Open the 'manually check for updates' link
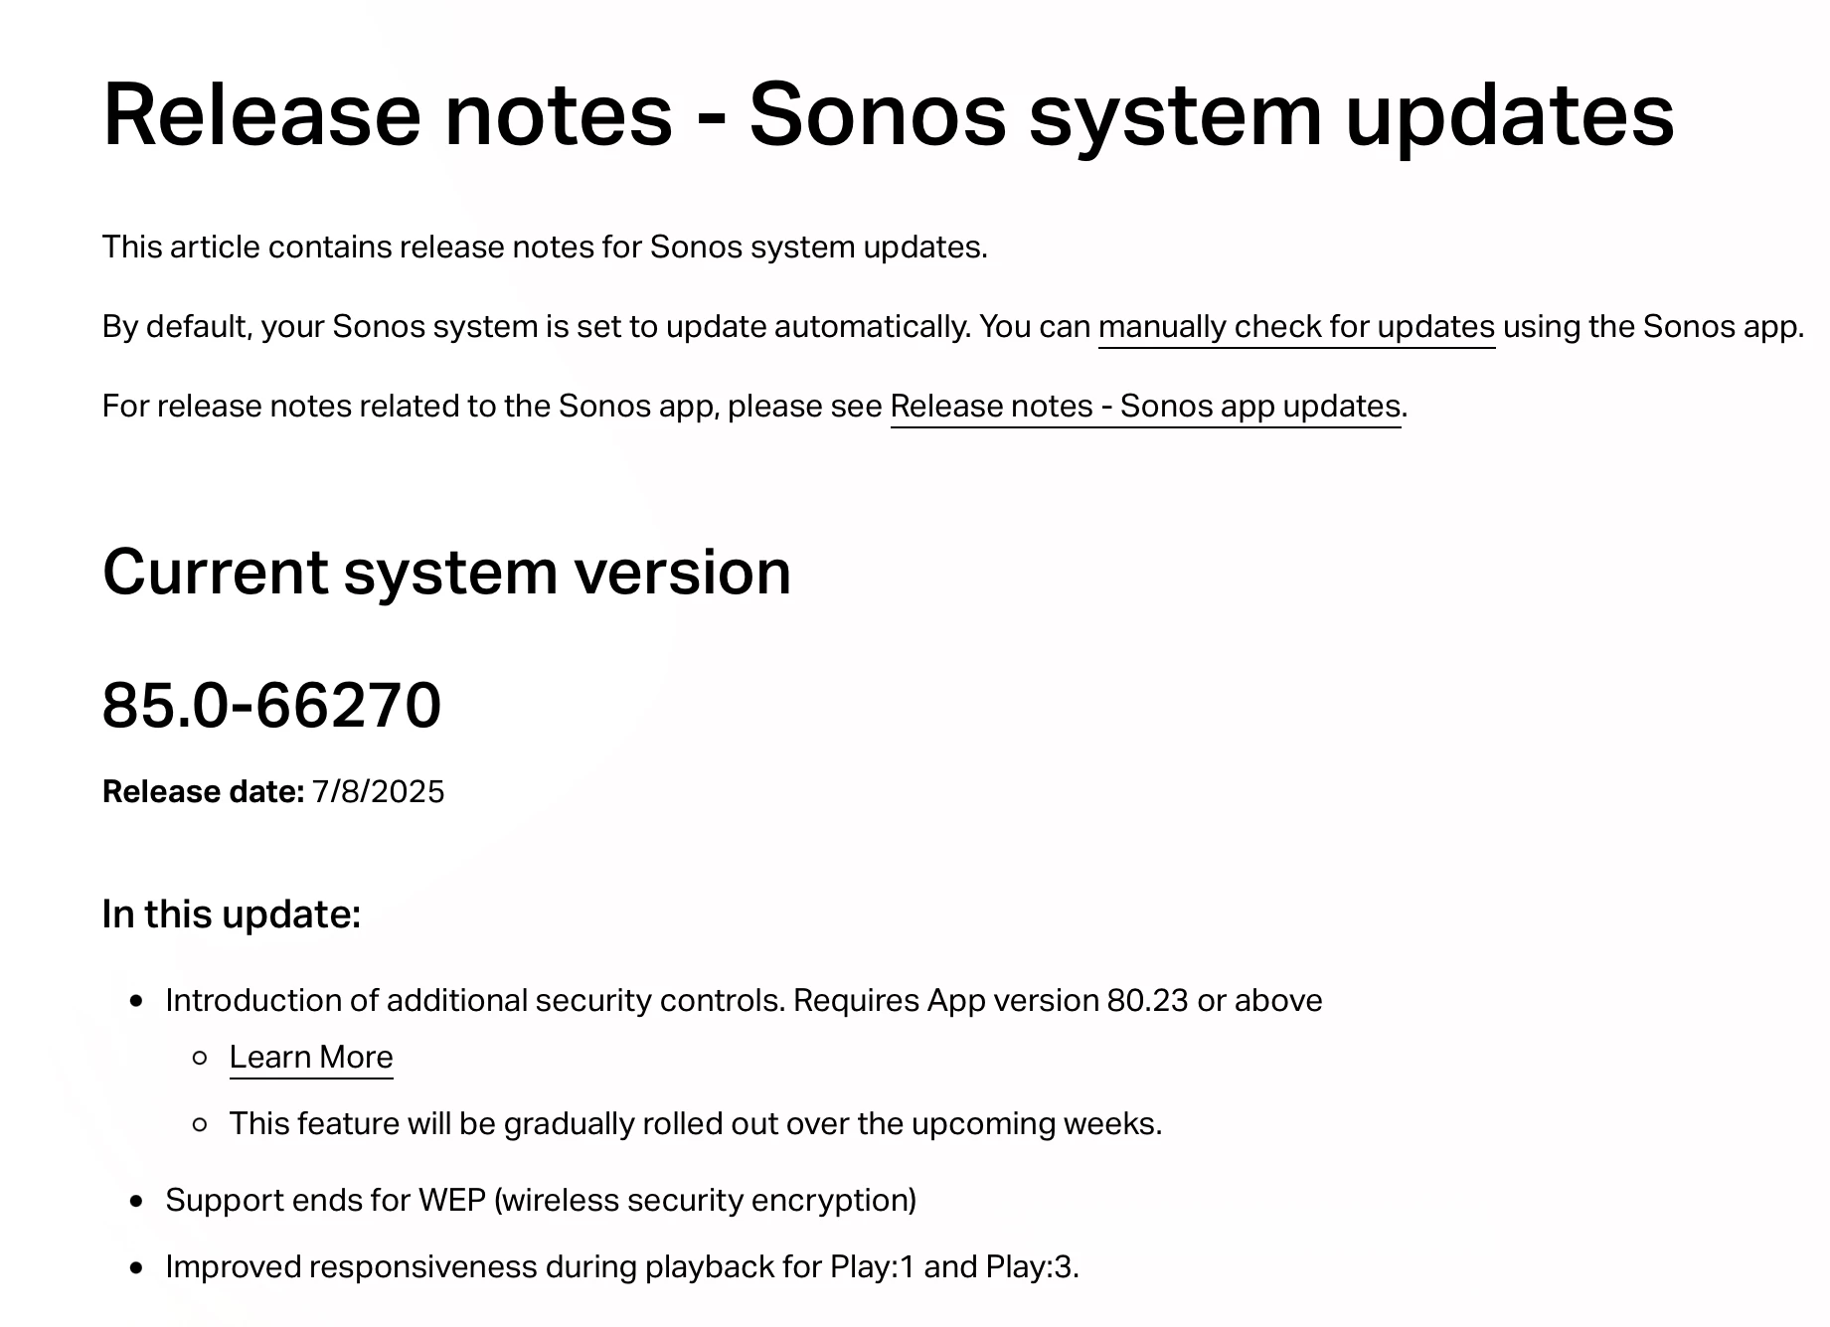This screenshot has height=1327, width=1830. coord(1296,326)
